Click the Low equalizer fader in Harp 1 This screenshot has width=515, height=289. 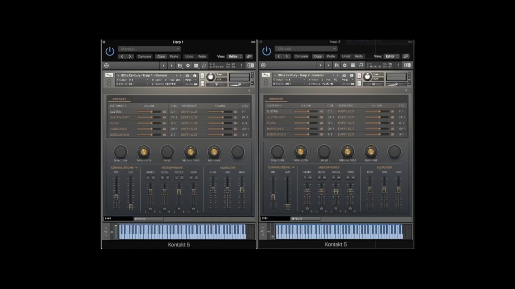tap(213, 191)
